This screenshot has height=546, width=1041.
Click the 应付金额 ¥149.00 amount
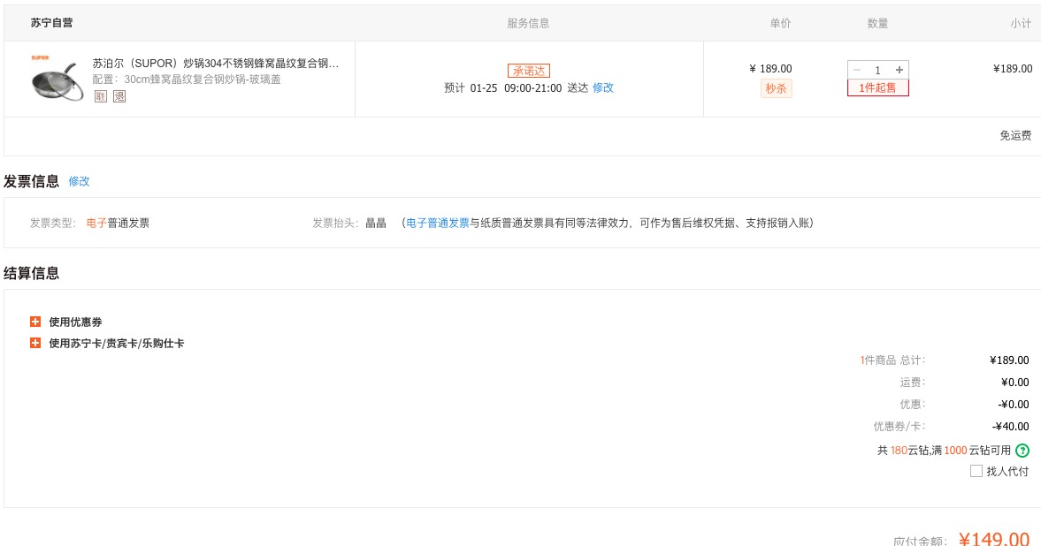(994, 539)
